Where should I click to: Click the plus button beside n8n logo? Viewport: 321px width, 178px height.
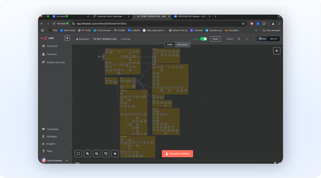[x=67, y=38]
